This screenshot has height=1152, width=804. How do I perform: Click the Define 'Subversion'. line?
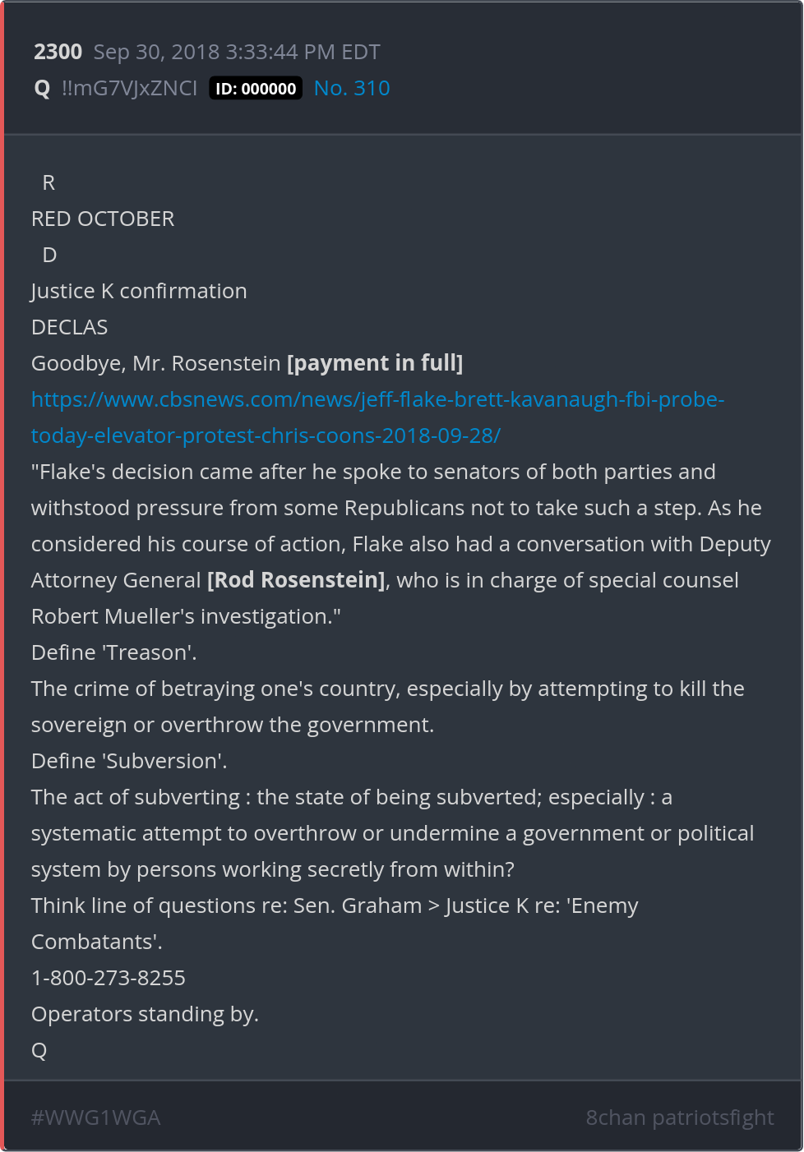click(x=129, y=761)
